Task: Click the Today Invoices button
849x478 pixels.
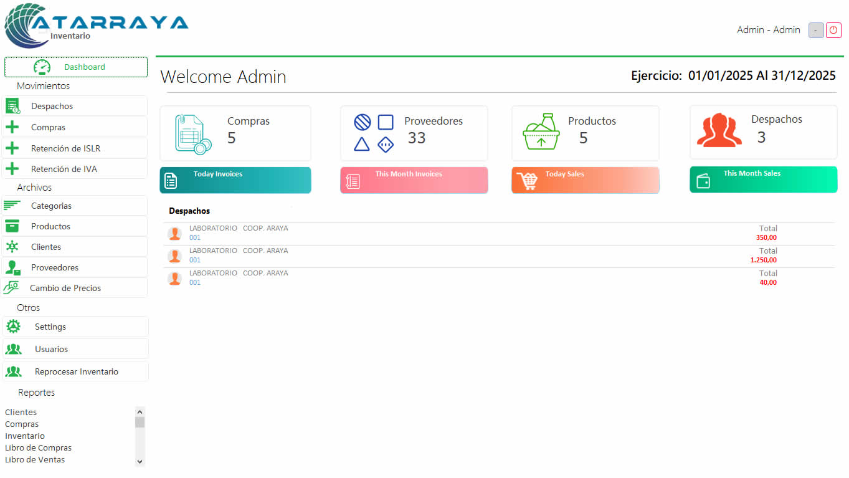Action: coord(235,180)
